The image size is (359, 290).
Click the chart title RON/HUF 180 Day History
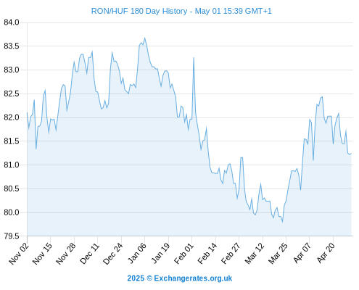(x=139, y=11)
